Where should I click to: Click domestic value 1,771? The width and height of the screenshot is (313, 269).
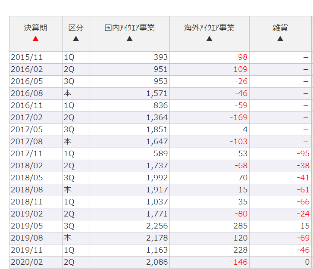(x=157, y=214)
